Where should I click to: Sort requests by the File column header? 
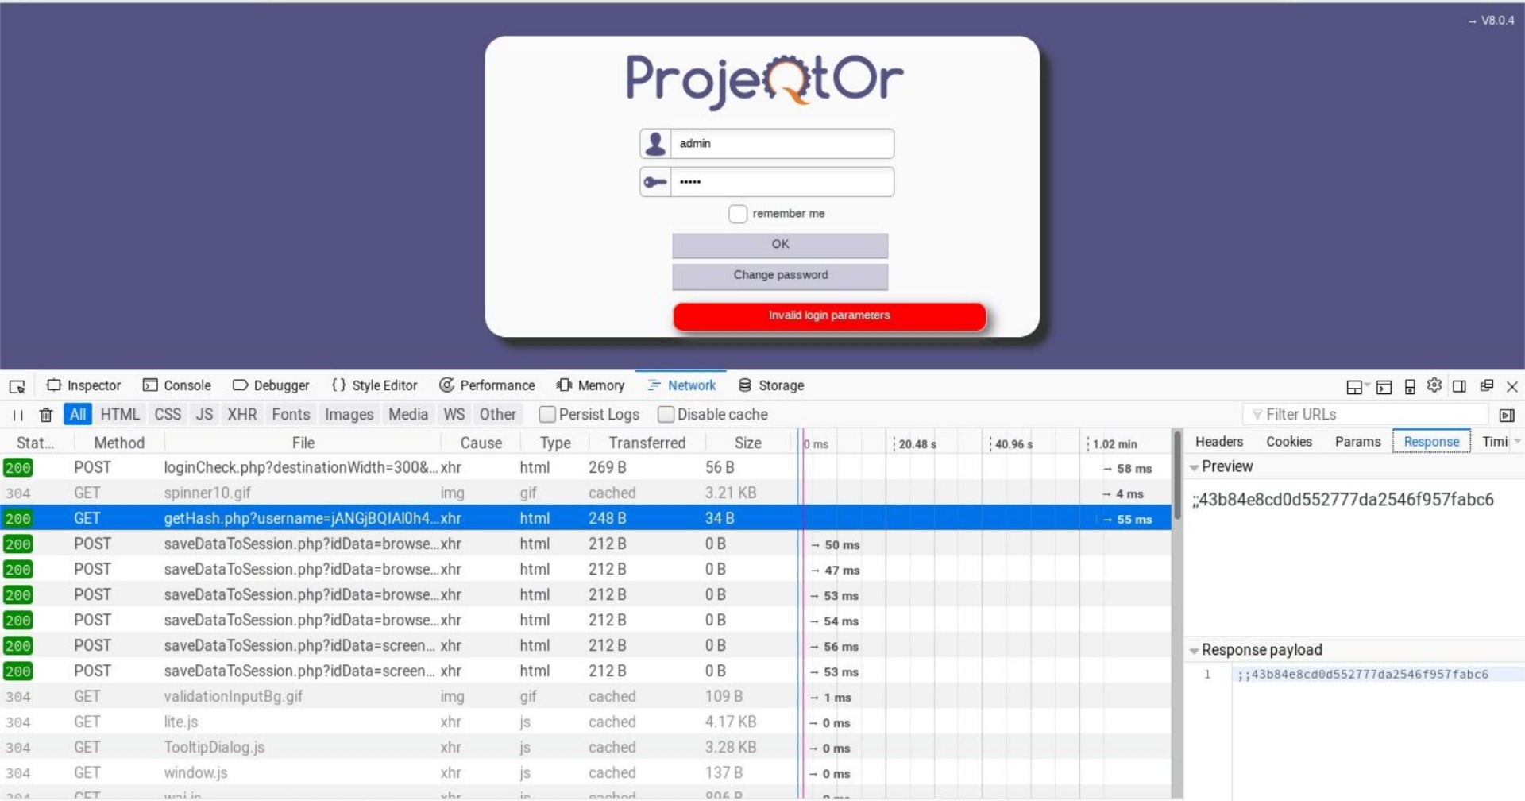point(303,443)
